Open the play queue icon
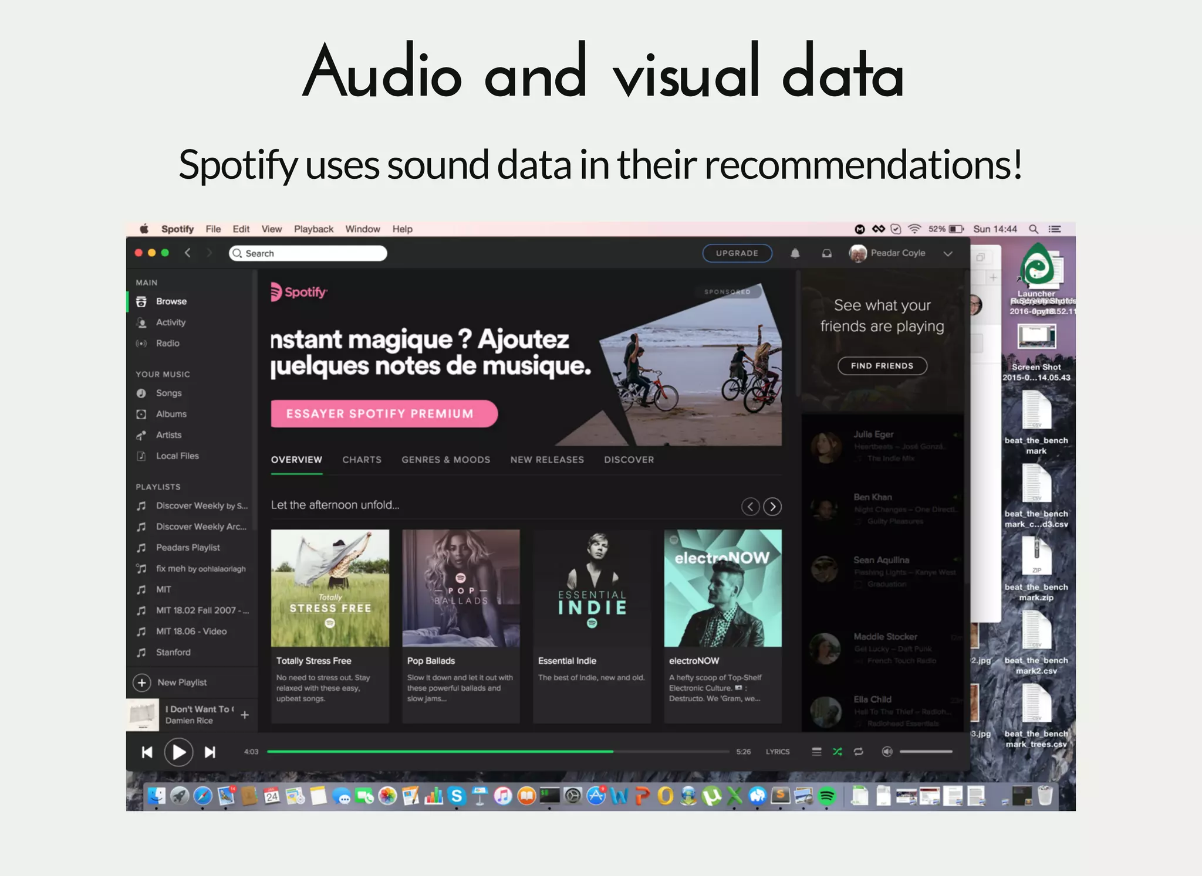The width and height of the screenshot is (1202, 876). point(816,751)
